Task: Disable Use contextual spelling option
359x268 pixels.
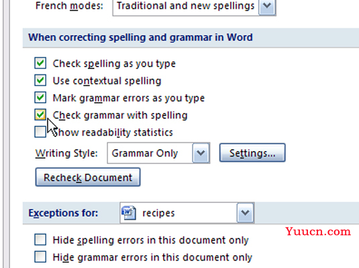Action: pyautogui.click(x=40, y=80)
